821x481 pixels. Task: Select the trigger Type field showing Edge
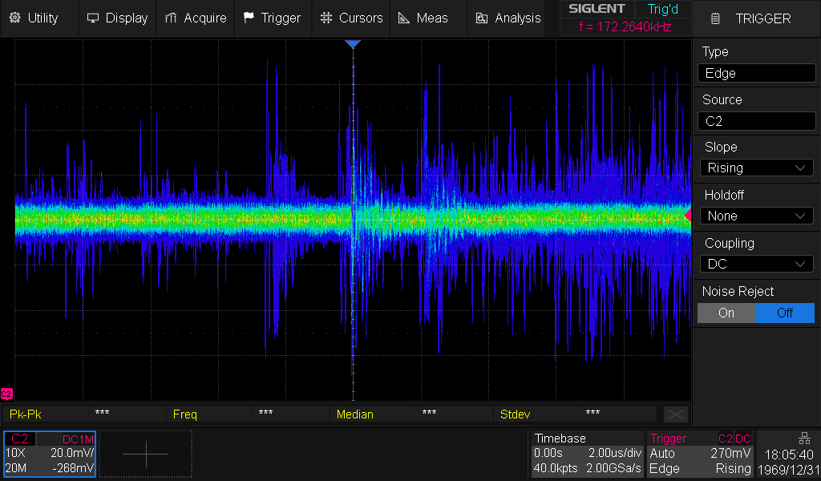pyautogui.click(x=756, y=73)
